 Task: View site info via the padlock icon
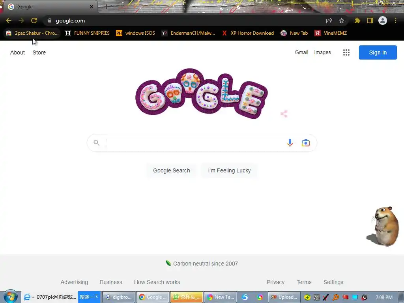tap(50, 21)
